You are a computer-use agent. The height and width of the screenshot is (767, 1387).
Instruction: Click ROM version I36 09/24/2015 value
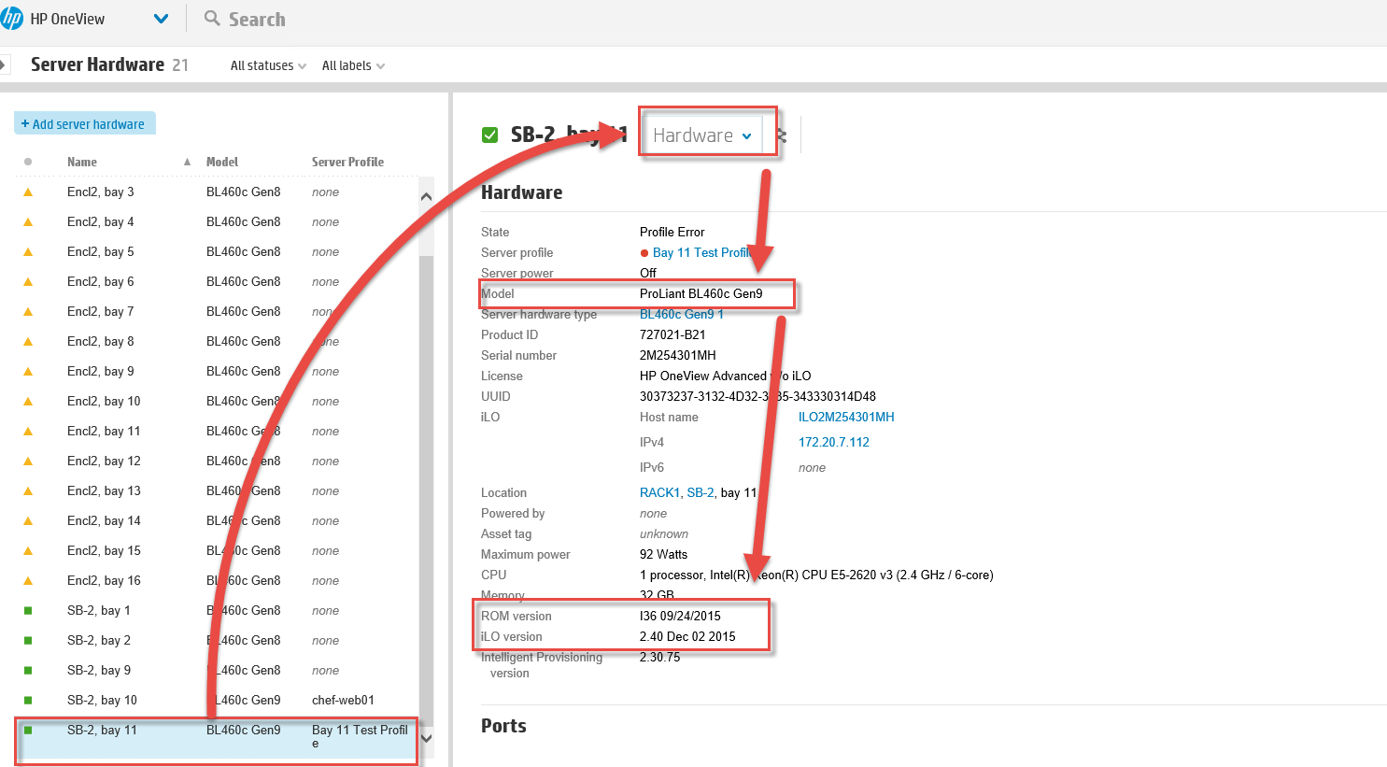click(680, 616)
